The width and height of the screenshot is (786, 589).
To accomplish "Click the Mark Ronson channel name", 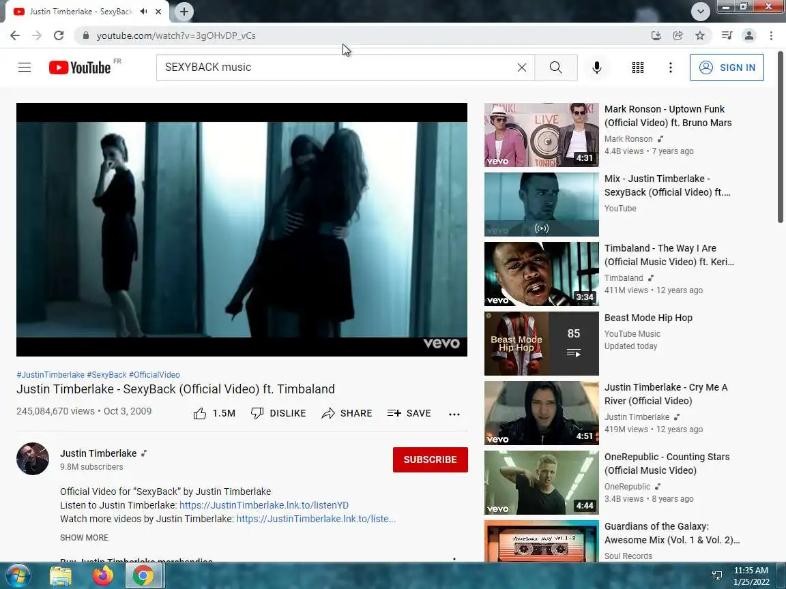I will click(628, 139).
